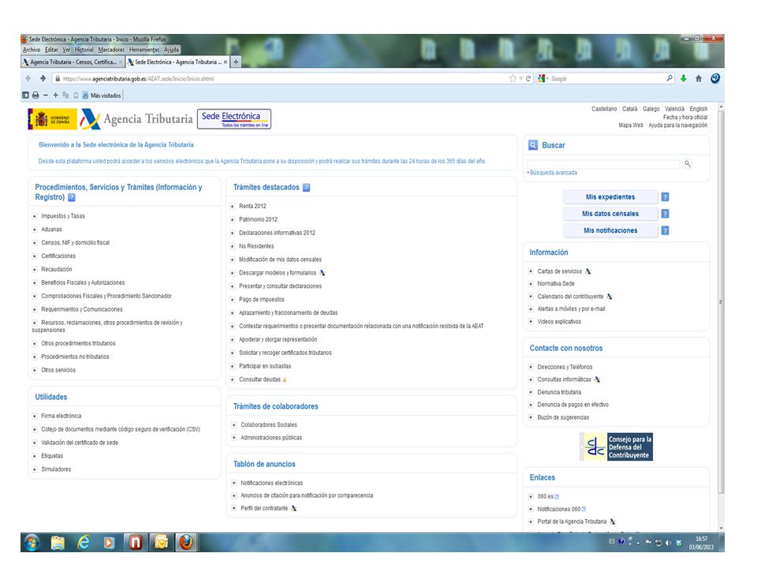This screenshot has width=757, height=568.
Task: Open the Historial menu
Action: point(84,49)
